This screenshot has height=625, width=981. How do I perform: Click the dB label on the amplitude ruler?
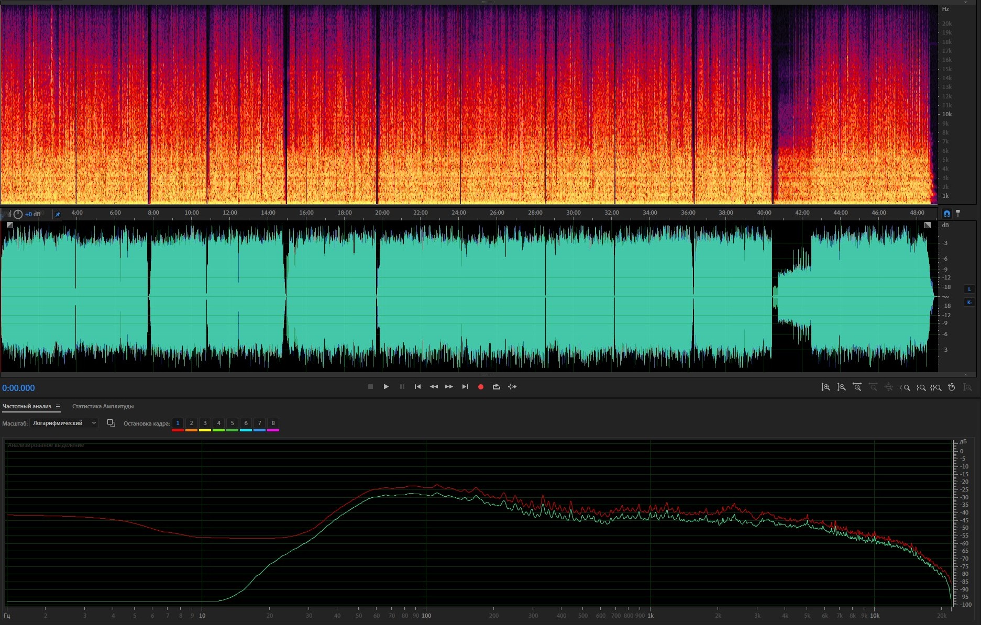(x=945, y=225)
